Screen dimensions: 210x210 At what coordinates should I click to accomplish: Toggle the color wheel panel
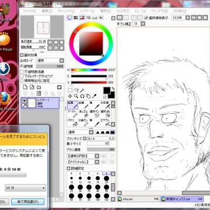(69, 18)
